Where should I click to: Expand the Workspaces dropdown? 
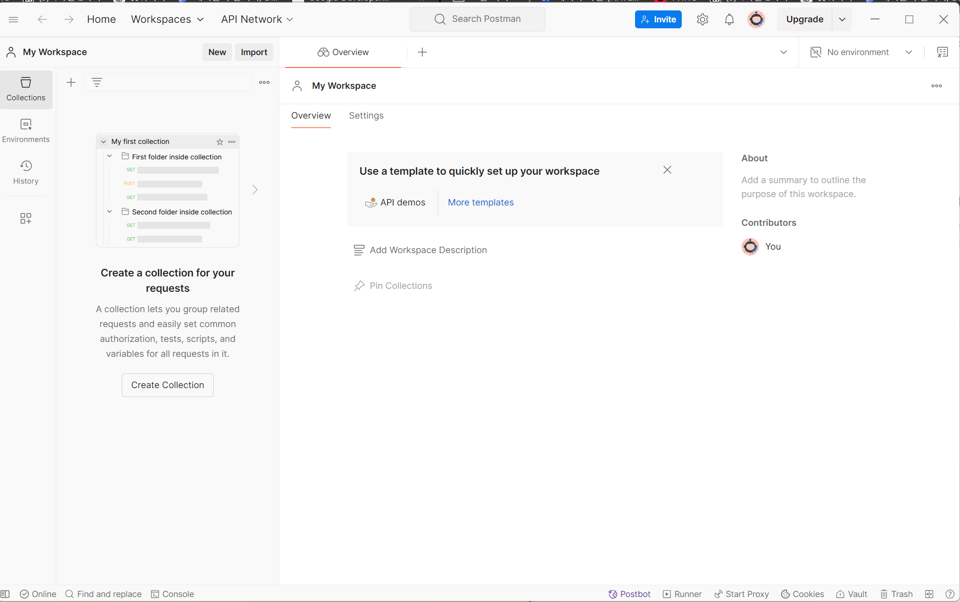pos(167,19)
